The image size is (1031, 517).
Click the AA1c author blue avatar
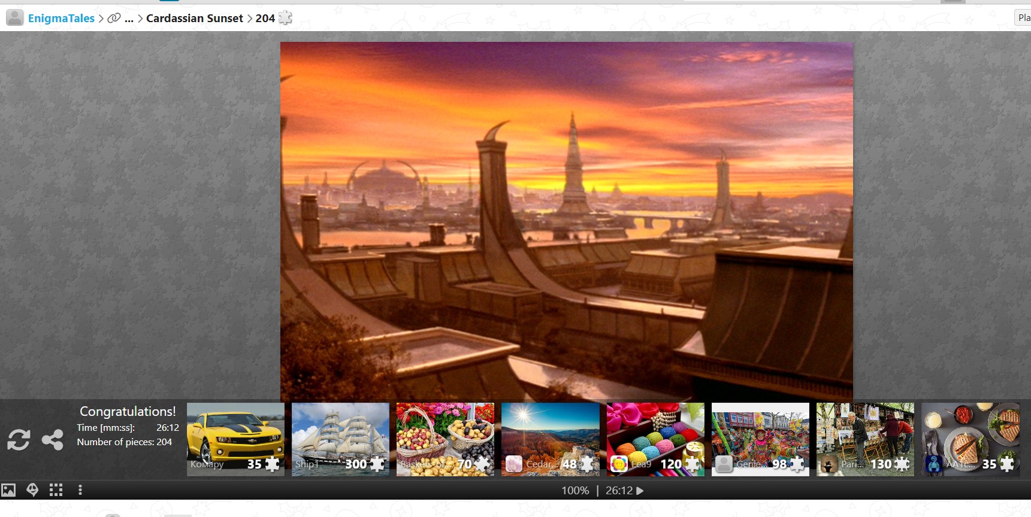(933, 464)
